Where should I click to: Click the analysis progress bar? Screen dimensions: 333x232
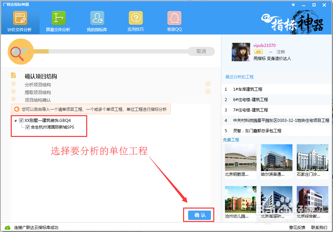tap(111, 51)
